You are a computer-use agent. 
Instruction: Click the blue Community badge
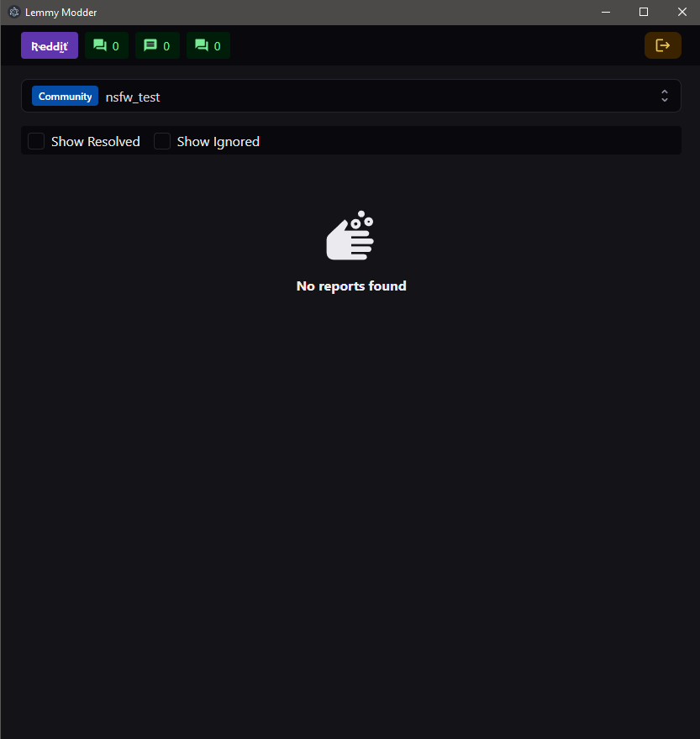tap(65, 96)
